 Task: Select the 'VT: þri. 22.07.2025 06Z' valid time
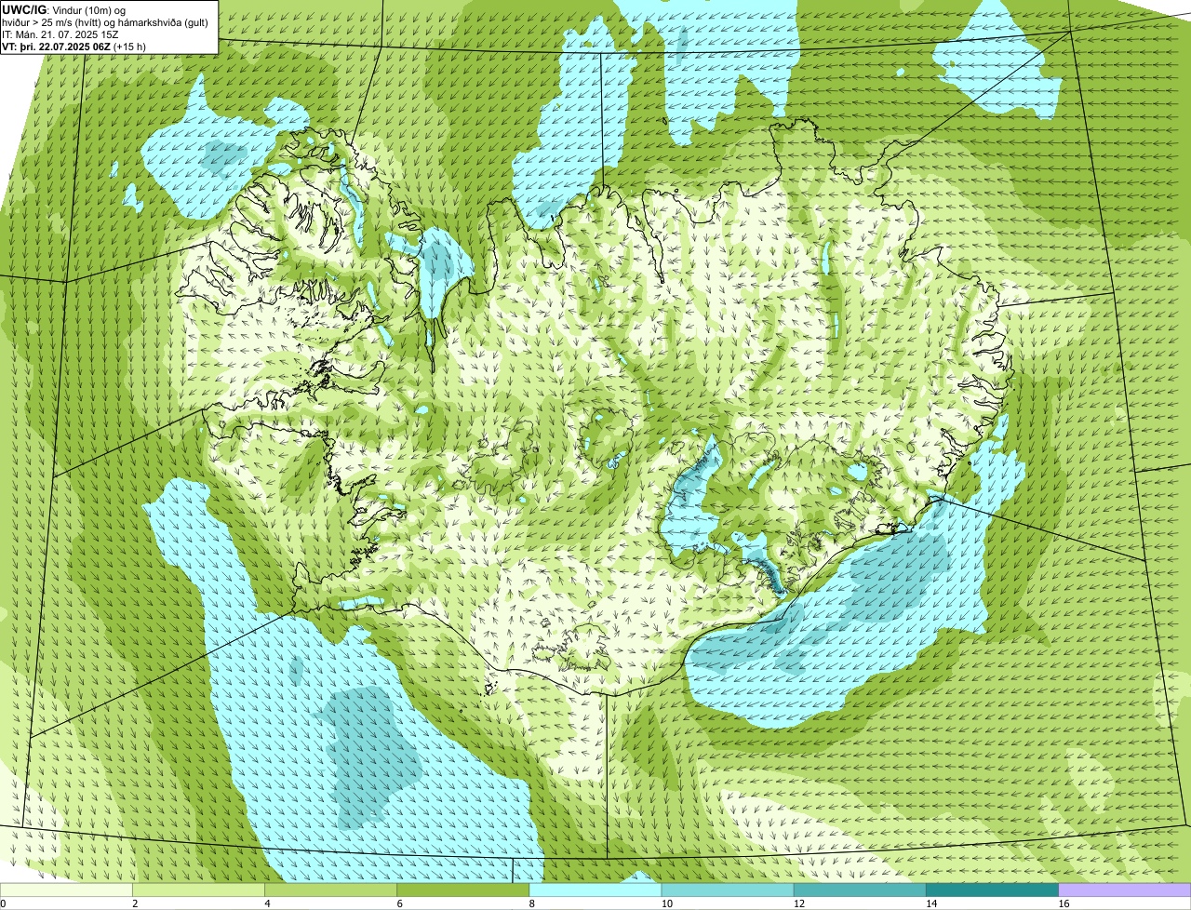56,47
